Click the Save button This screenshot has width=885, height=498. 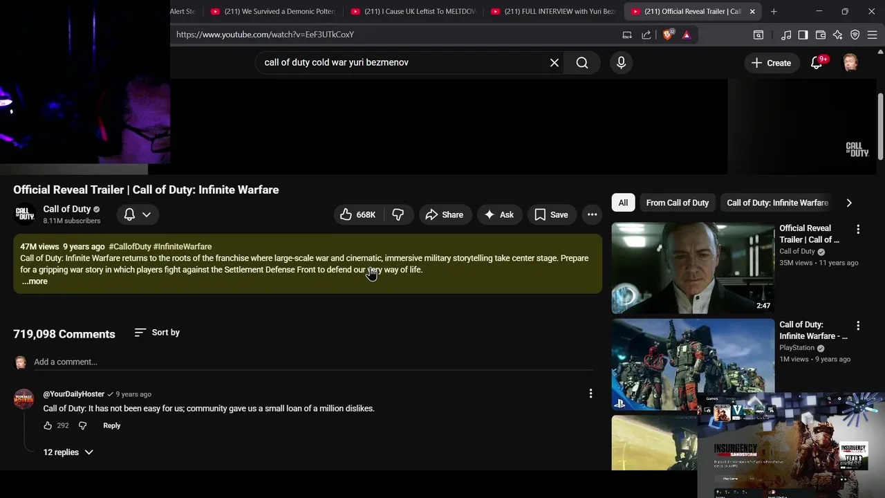pos(552,215)
